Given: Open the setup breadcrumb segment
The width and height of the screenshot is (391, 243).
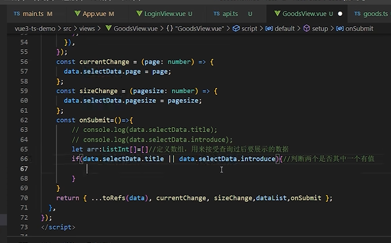Looking at the screenshot, I should point(320,28).
